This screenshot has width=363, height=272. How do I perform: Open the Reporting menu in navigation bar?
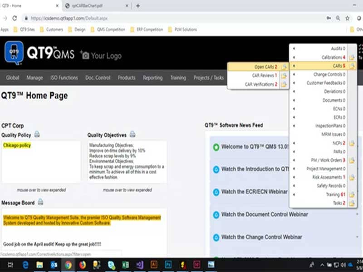coord(152,78)
